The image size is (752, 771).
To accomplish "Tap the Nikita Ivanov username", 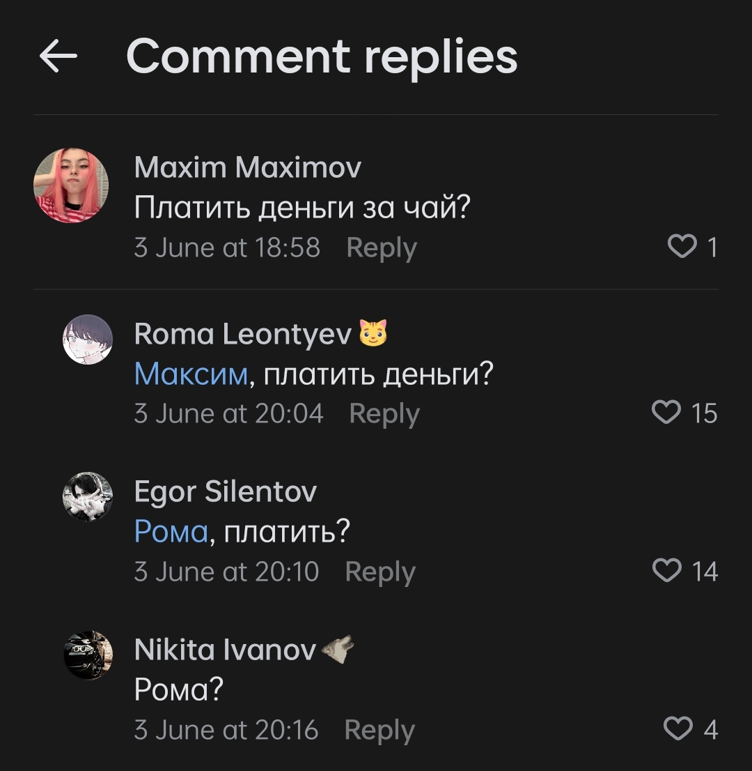I will tap(225, 650).
